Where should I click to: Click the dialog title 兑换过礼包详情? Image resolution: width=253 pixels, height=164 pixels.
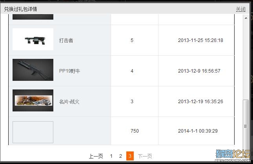click(x=20, y=9)
